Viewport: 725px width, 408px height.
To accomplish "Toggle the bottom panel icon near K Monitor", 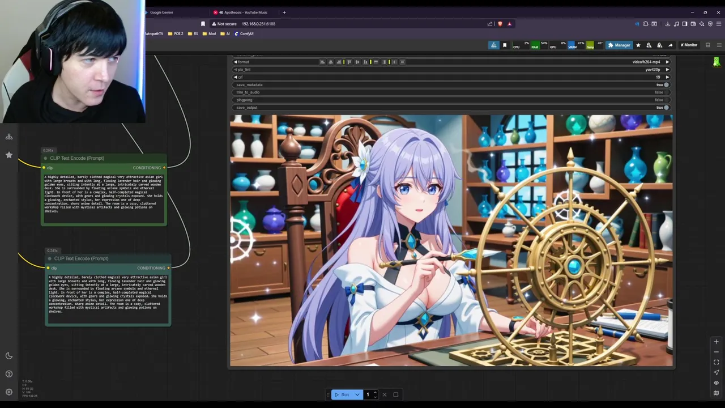I will point(707,45).
